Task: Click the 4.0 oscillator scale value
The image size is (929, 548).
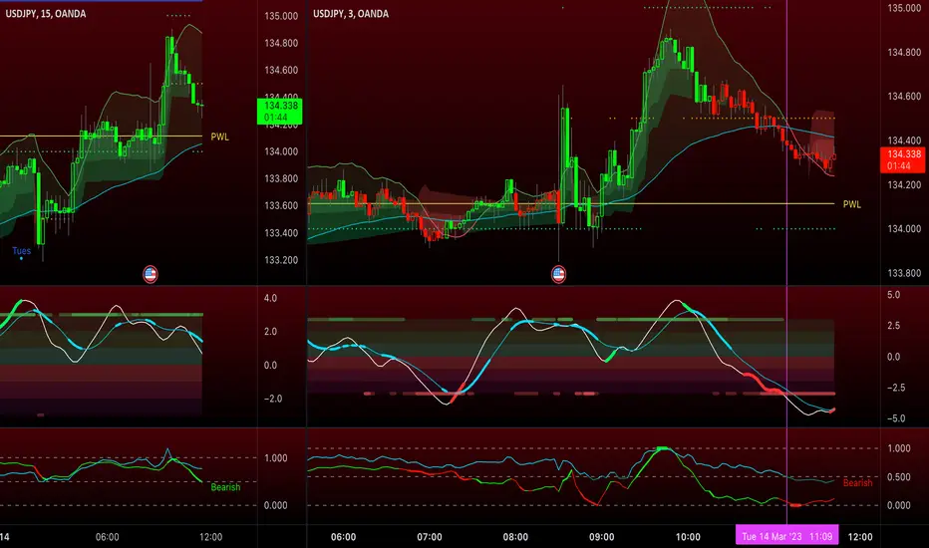Action: (x=270, y=298)
